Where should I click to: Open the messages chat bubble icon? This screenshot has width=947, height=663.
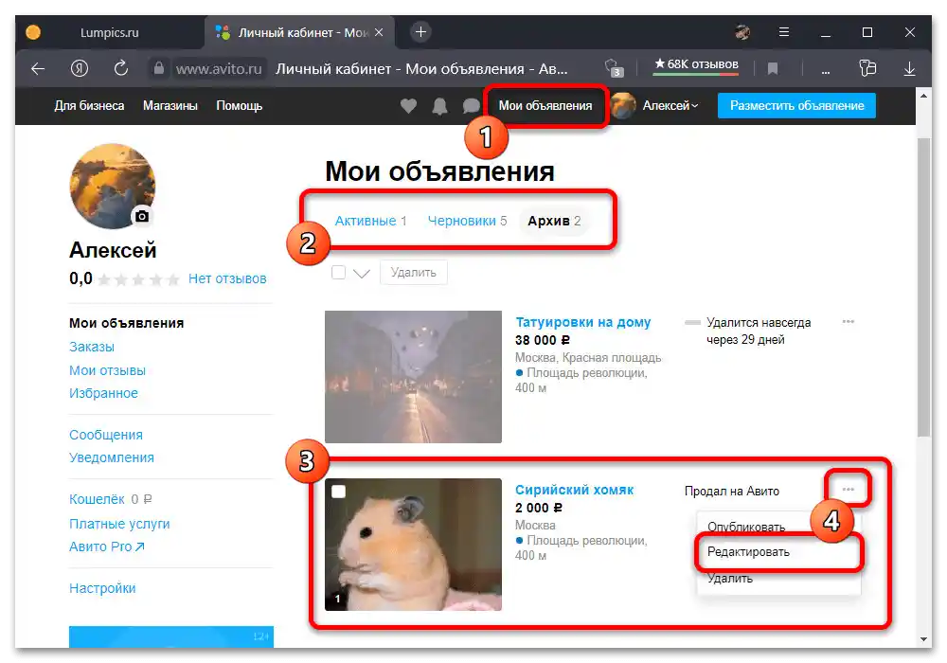pyautogui.click(x=471, y=106)
